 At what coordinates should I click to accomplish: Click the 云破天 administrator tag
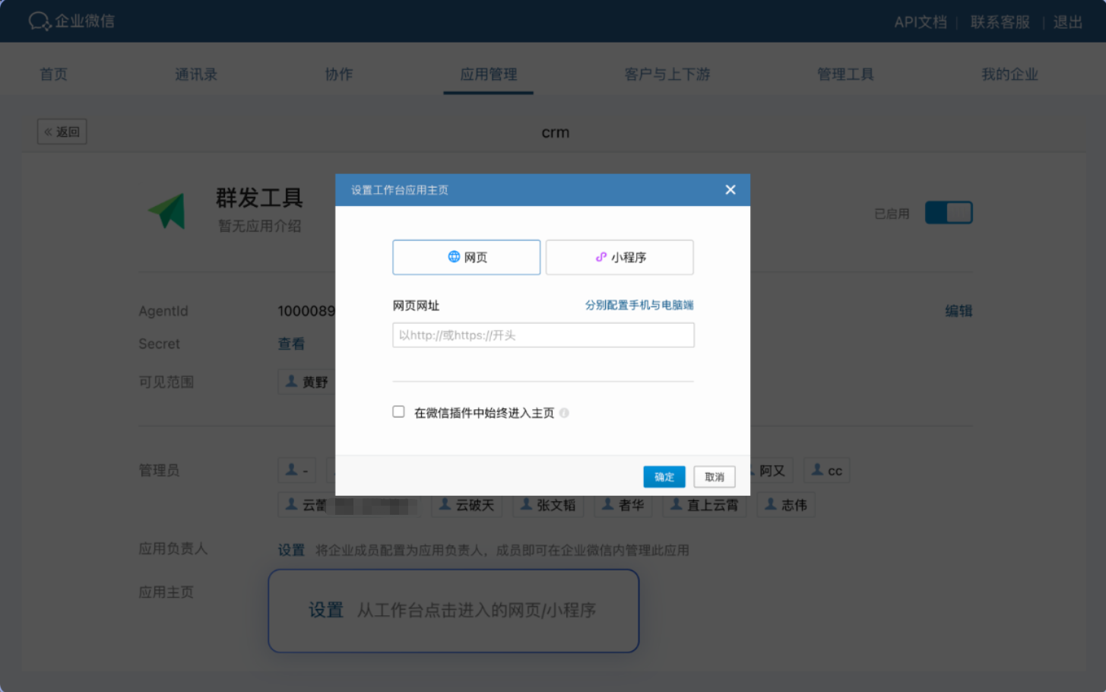(x=466, y=505)
